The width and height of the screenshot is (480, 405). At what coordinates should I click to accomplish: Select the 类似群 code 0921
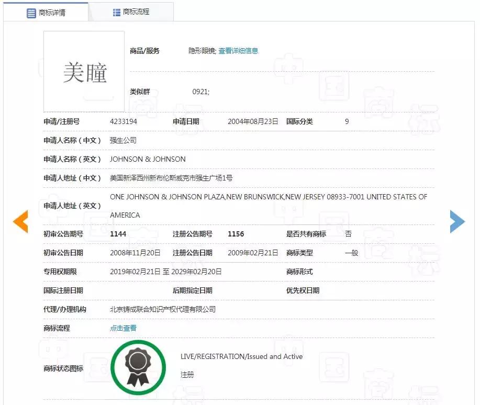point(199,92)
